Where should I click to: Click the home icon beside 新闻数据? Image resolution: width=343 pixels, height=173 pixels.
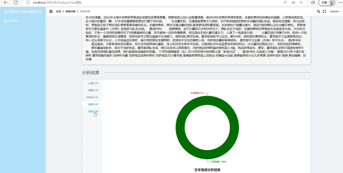[x=5, y=21]
